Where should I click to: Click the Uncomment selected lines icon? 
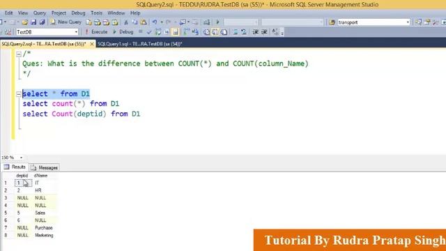pyautogui.click(x=244, y=32)
